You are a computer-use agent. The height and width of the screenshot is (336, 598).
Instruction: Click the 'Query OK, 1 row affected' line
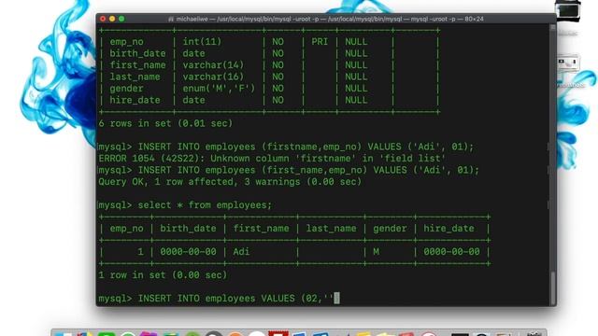tap(230, 182)
